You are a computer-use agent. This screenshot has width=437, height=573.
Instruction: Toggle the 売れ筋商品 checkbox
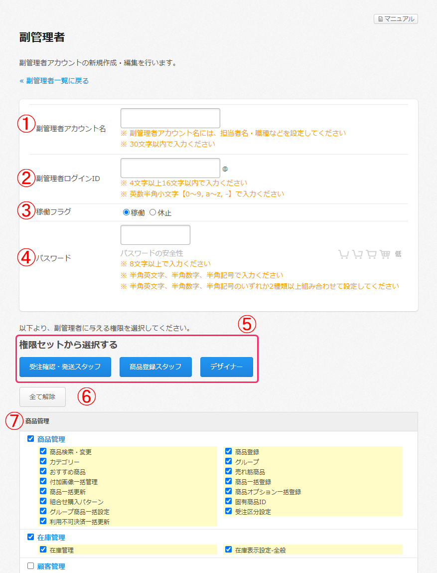(229, 471)
